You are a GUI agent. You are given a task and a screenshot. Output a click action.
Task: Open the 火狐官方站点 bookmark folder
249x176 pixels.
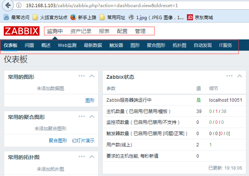click(49, 17)
